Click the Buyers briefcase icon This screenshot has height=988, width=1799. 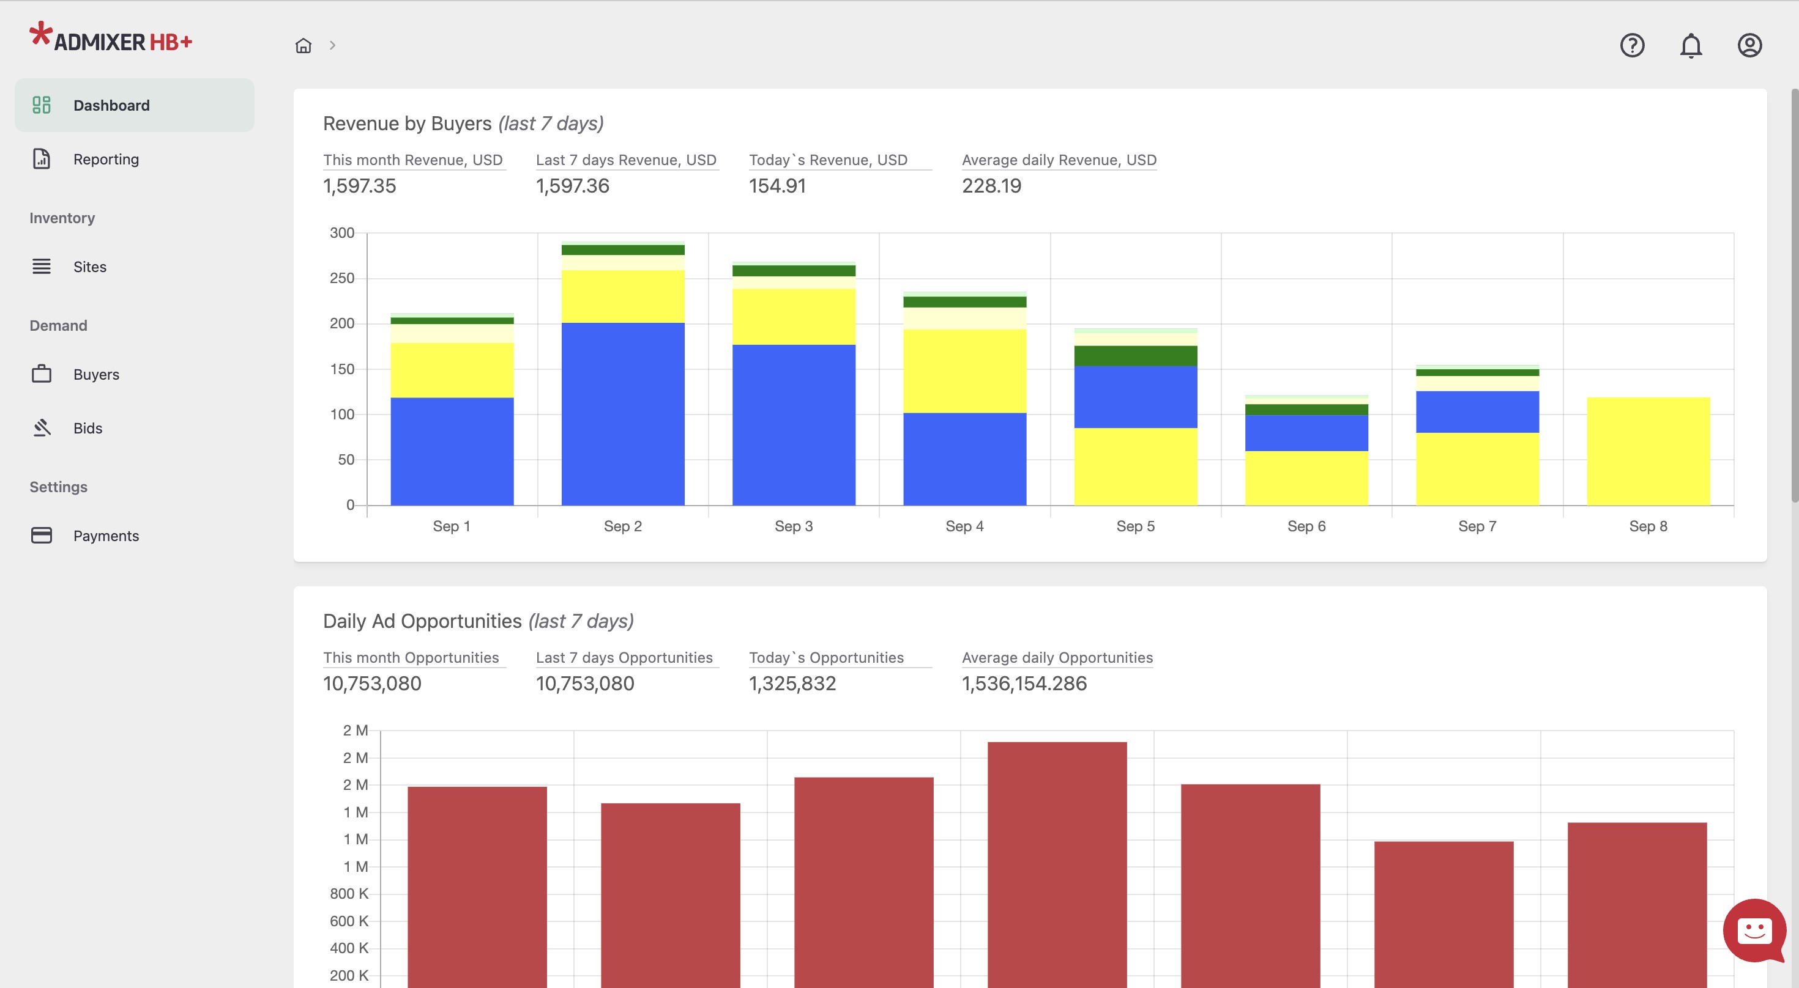41,374
